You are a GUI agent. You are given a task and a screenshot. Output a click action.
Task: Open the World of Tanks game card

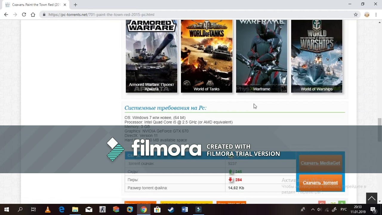pos(207,56)
